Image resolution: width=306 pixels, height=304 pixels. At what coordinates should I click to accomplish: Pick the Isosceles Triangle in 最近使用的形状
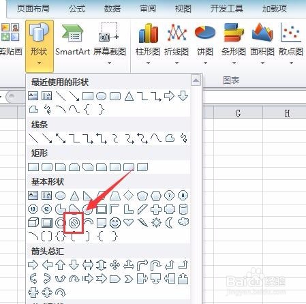129,96
